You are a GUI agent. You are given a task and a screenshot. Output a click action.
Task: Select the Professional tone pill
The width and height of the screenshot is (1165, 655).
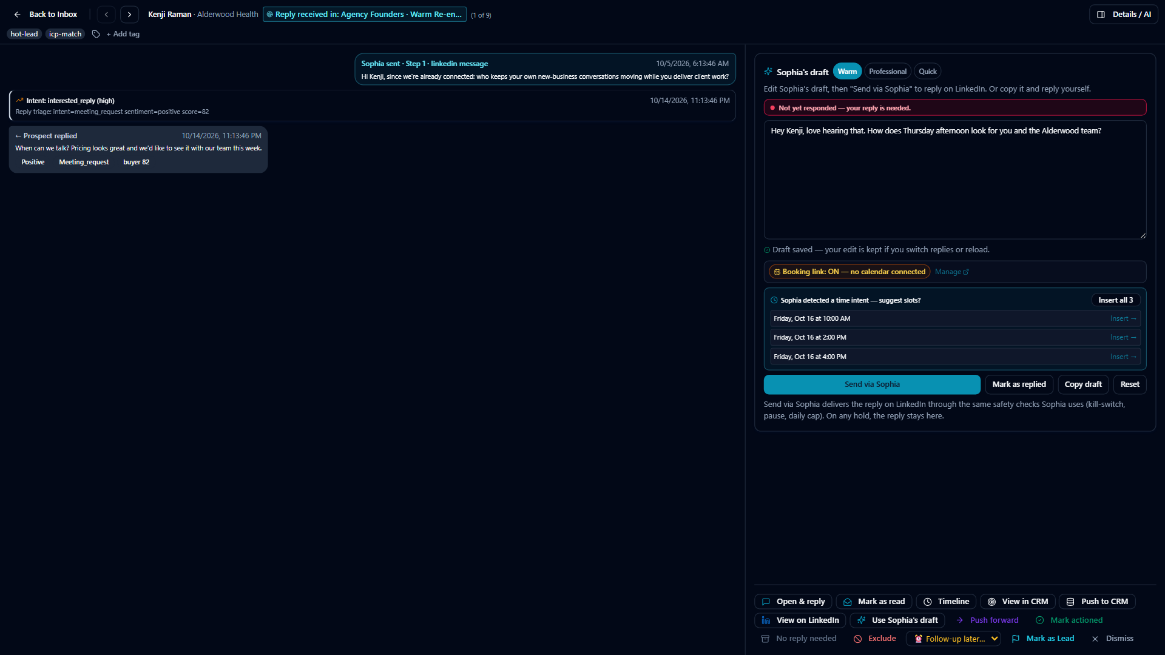(888, 72)
